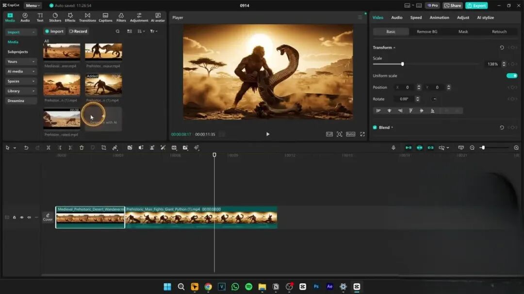Click the Scale slider handle
The width and height of the screenshot is (524, 294).
tap(402, 64)
